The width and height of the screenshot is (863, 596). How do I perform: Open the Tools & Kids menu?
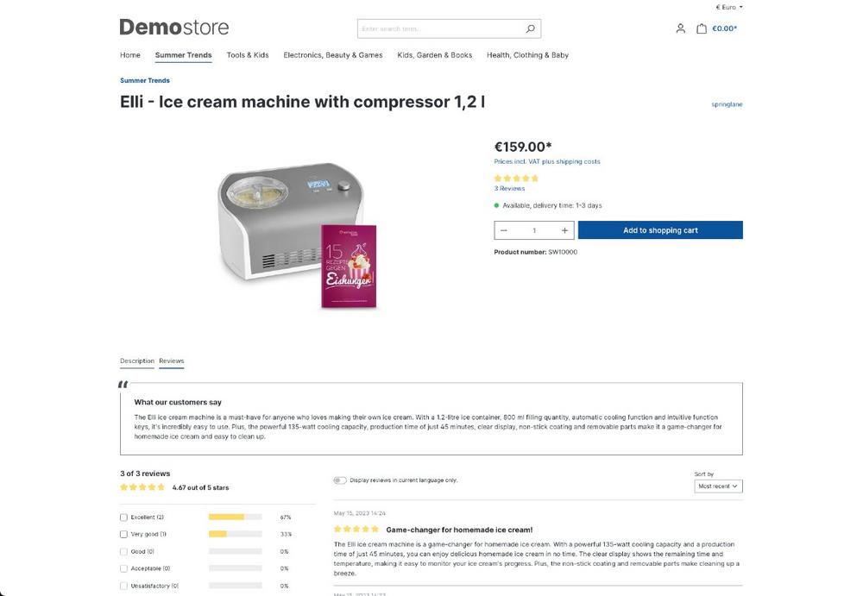coord(248,55)
